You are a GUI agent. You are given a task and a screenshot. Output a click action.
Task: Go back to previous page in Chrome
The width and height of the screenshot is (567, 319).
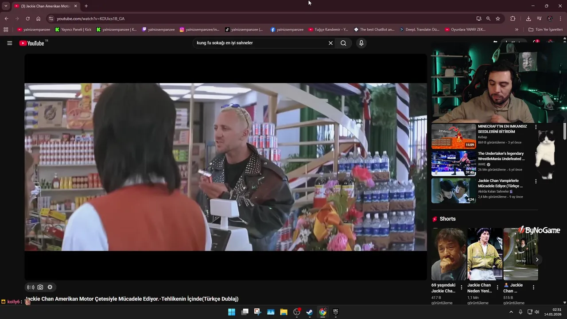pyautogui.click(x=6, y=19)
